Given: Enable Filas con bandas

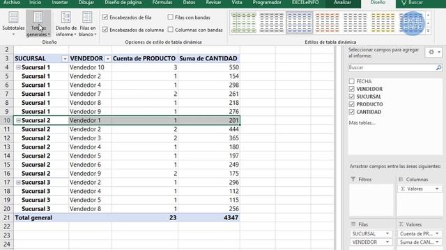Looking at the screenshot, I should [170, 17].
